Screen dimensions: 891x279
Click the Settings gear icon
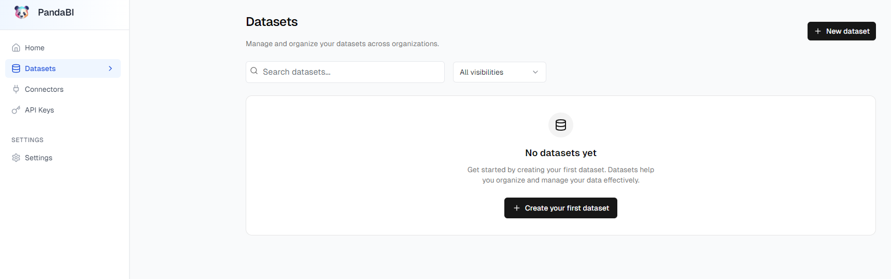[x=16, y=158]
